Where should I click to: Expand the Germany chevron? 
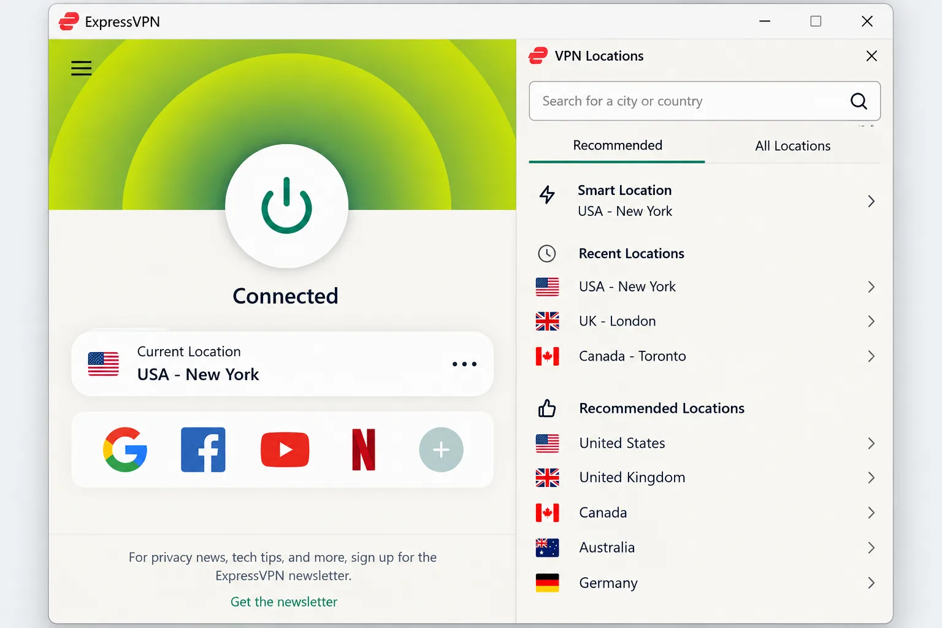(871, 583)
